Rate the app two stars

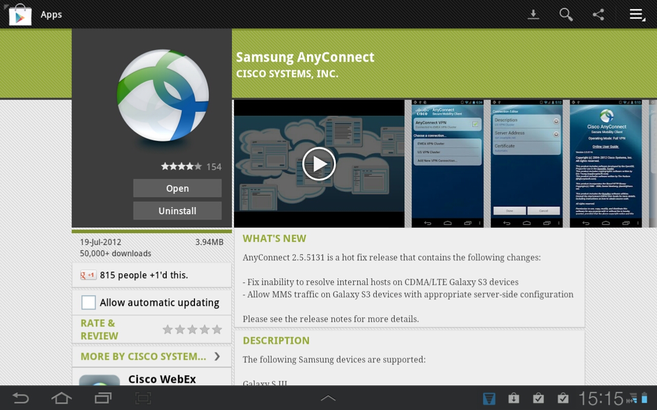pyautogui.click(x=180, y=330)
